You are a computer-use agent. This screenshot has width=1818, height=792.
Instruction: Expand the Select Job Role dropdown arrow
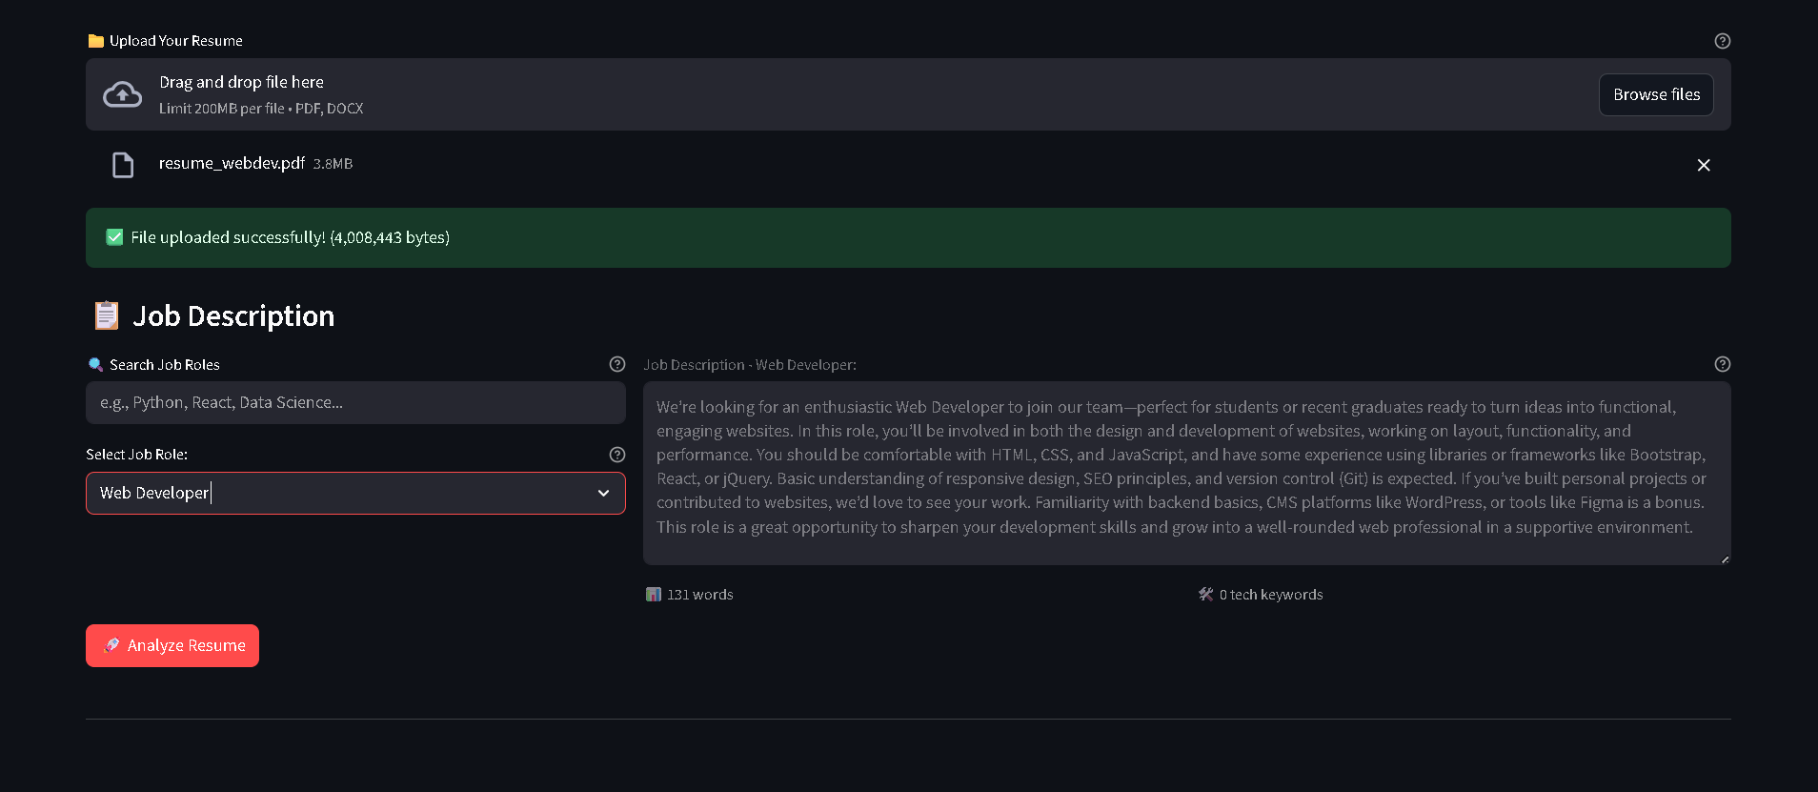603,493
